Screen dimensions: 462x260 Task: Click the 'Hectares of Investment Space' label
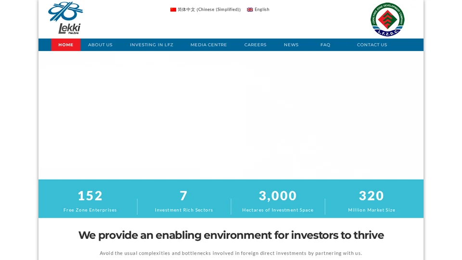pos(278,210)
